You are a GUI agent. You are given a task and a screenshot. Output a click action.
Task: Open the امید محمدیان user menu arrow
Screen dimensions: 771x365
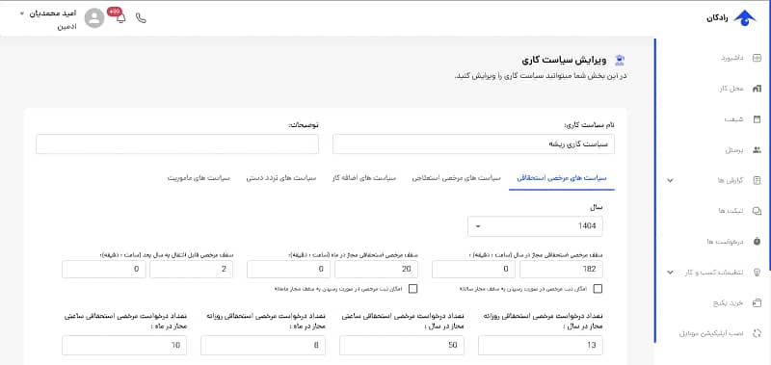(21, 13)
